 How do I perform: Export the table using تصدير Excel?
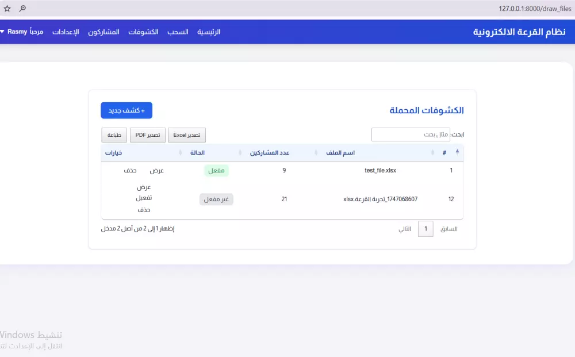[x=186, y=135]
